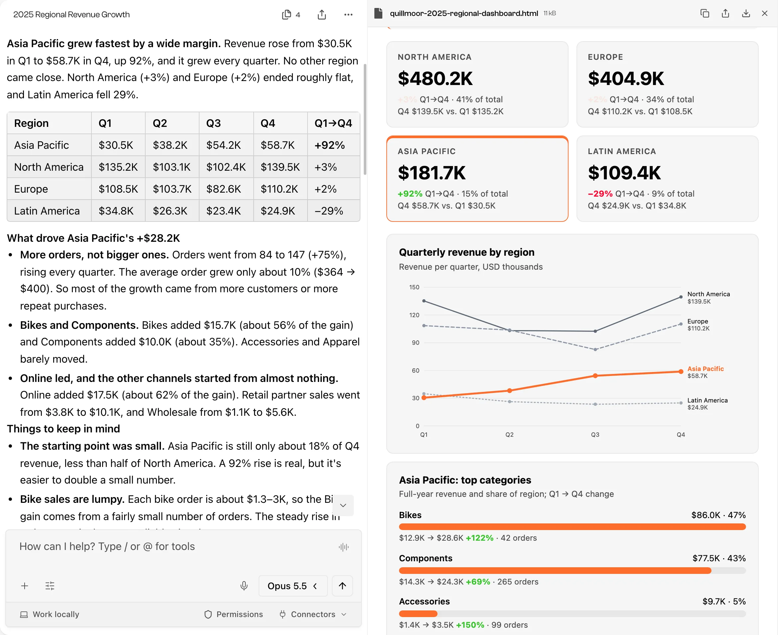Open the Permissions settings
The width and height of the screenshot is (778, 635).
coord(233,614)
